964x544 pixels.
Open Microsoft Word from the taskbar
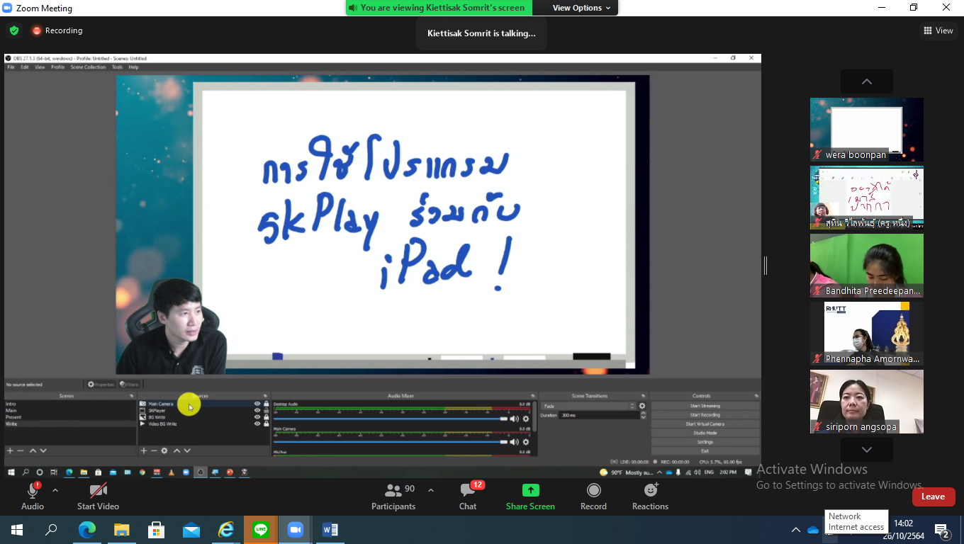330,529
